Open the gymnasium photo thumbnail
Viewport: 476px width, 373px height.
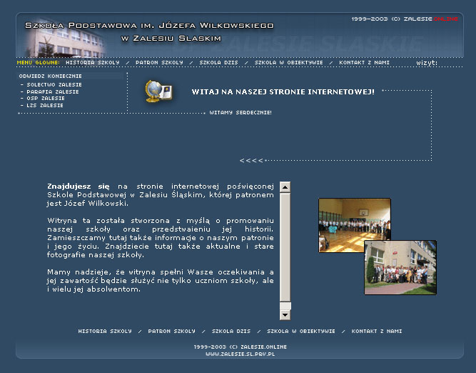tap(354, 225)
